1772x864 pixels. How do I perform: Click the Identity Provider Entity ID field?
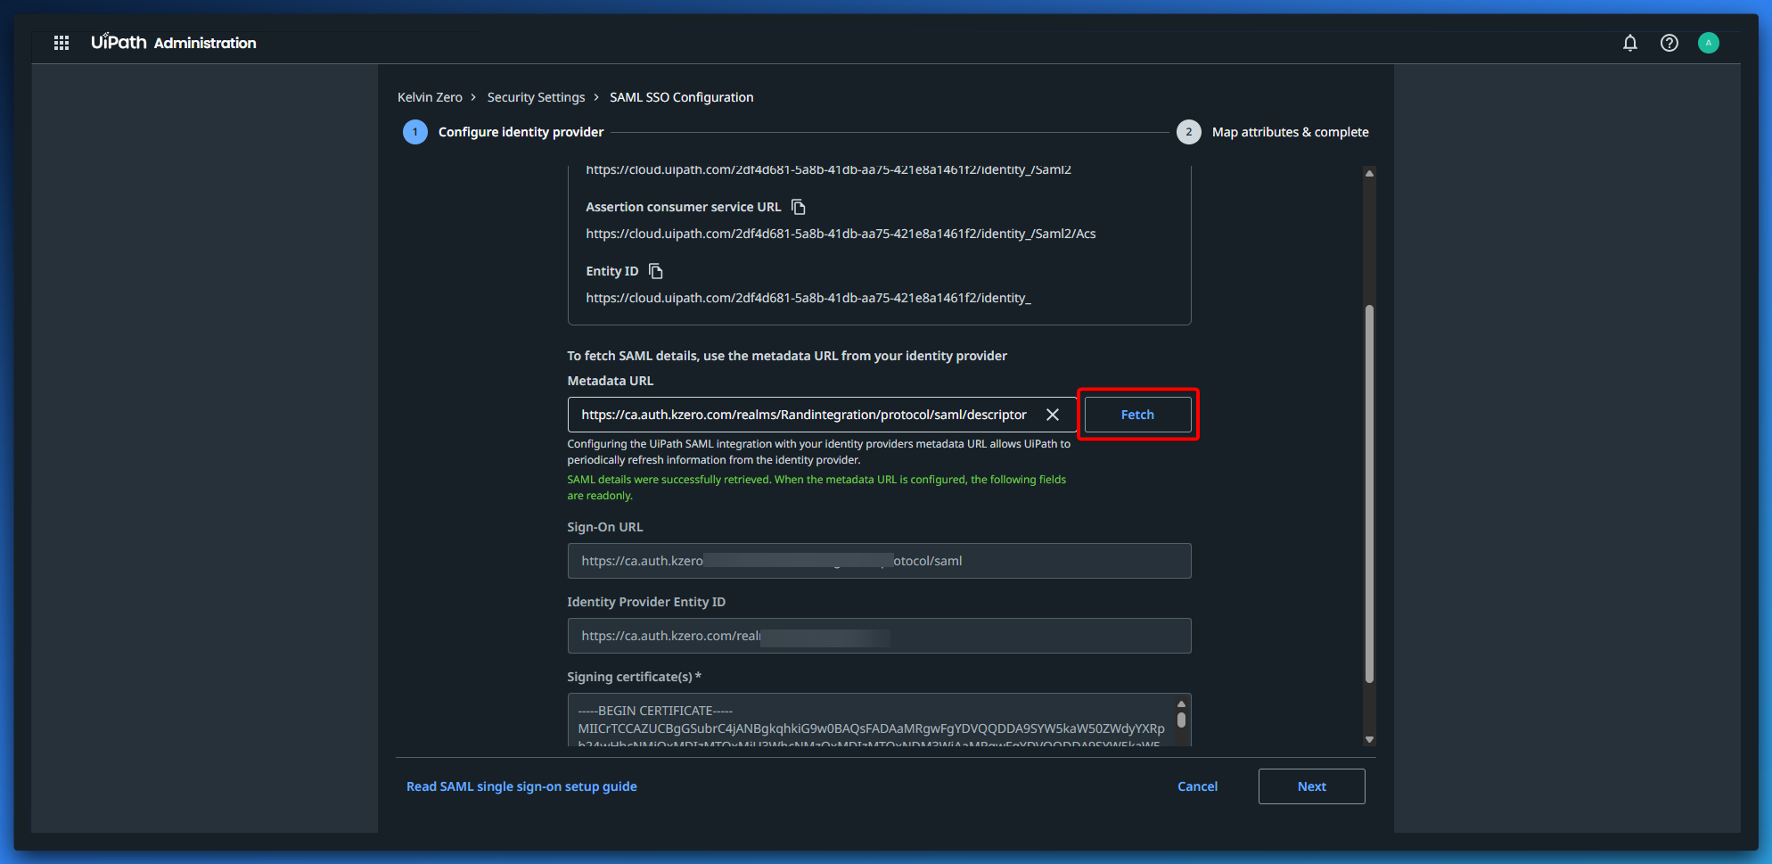[x=879, y=636]
